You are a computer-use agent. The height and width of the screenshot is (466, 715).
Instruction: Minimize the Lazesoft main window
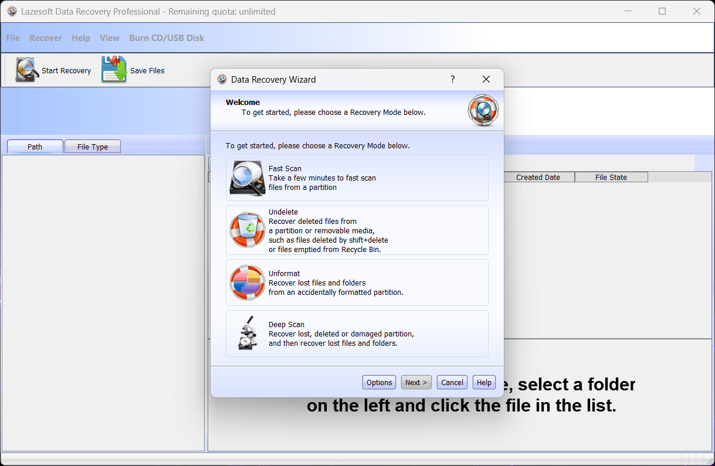click(628, 11)
